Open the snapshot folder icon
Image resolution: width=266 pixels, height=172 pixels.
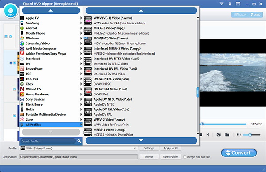click(x=227, y=135)
